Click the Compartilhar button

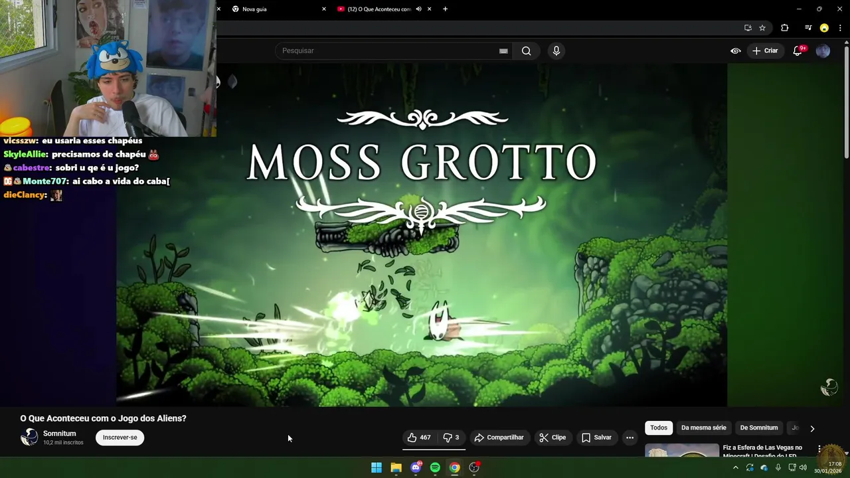[499, 438]
